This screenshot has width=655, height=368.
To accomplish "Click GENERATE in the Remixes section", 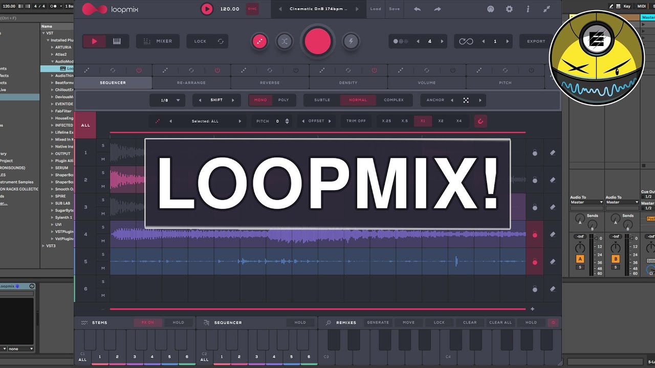I will (378, 323).
